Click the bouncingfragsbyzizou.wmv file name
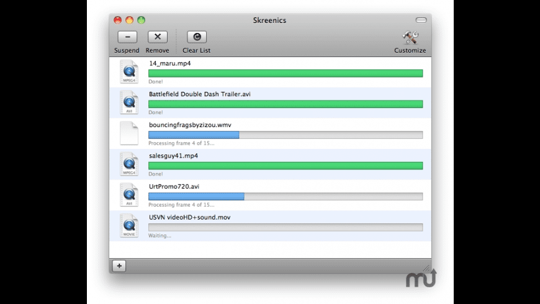The image size is (540, 304). point(190,125)
